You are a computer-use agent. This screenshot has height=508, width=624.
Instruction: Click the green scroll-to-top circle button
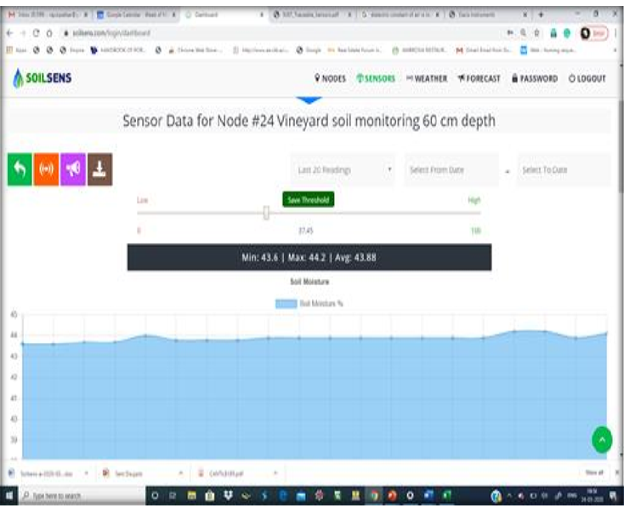tap(602, 439)
